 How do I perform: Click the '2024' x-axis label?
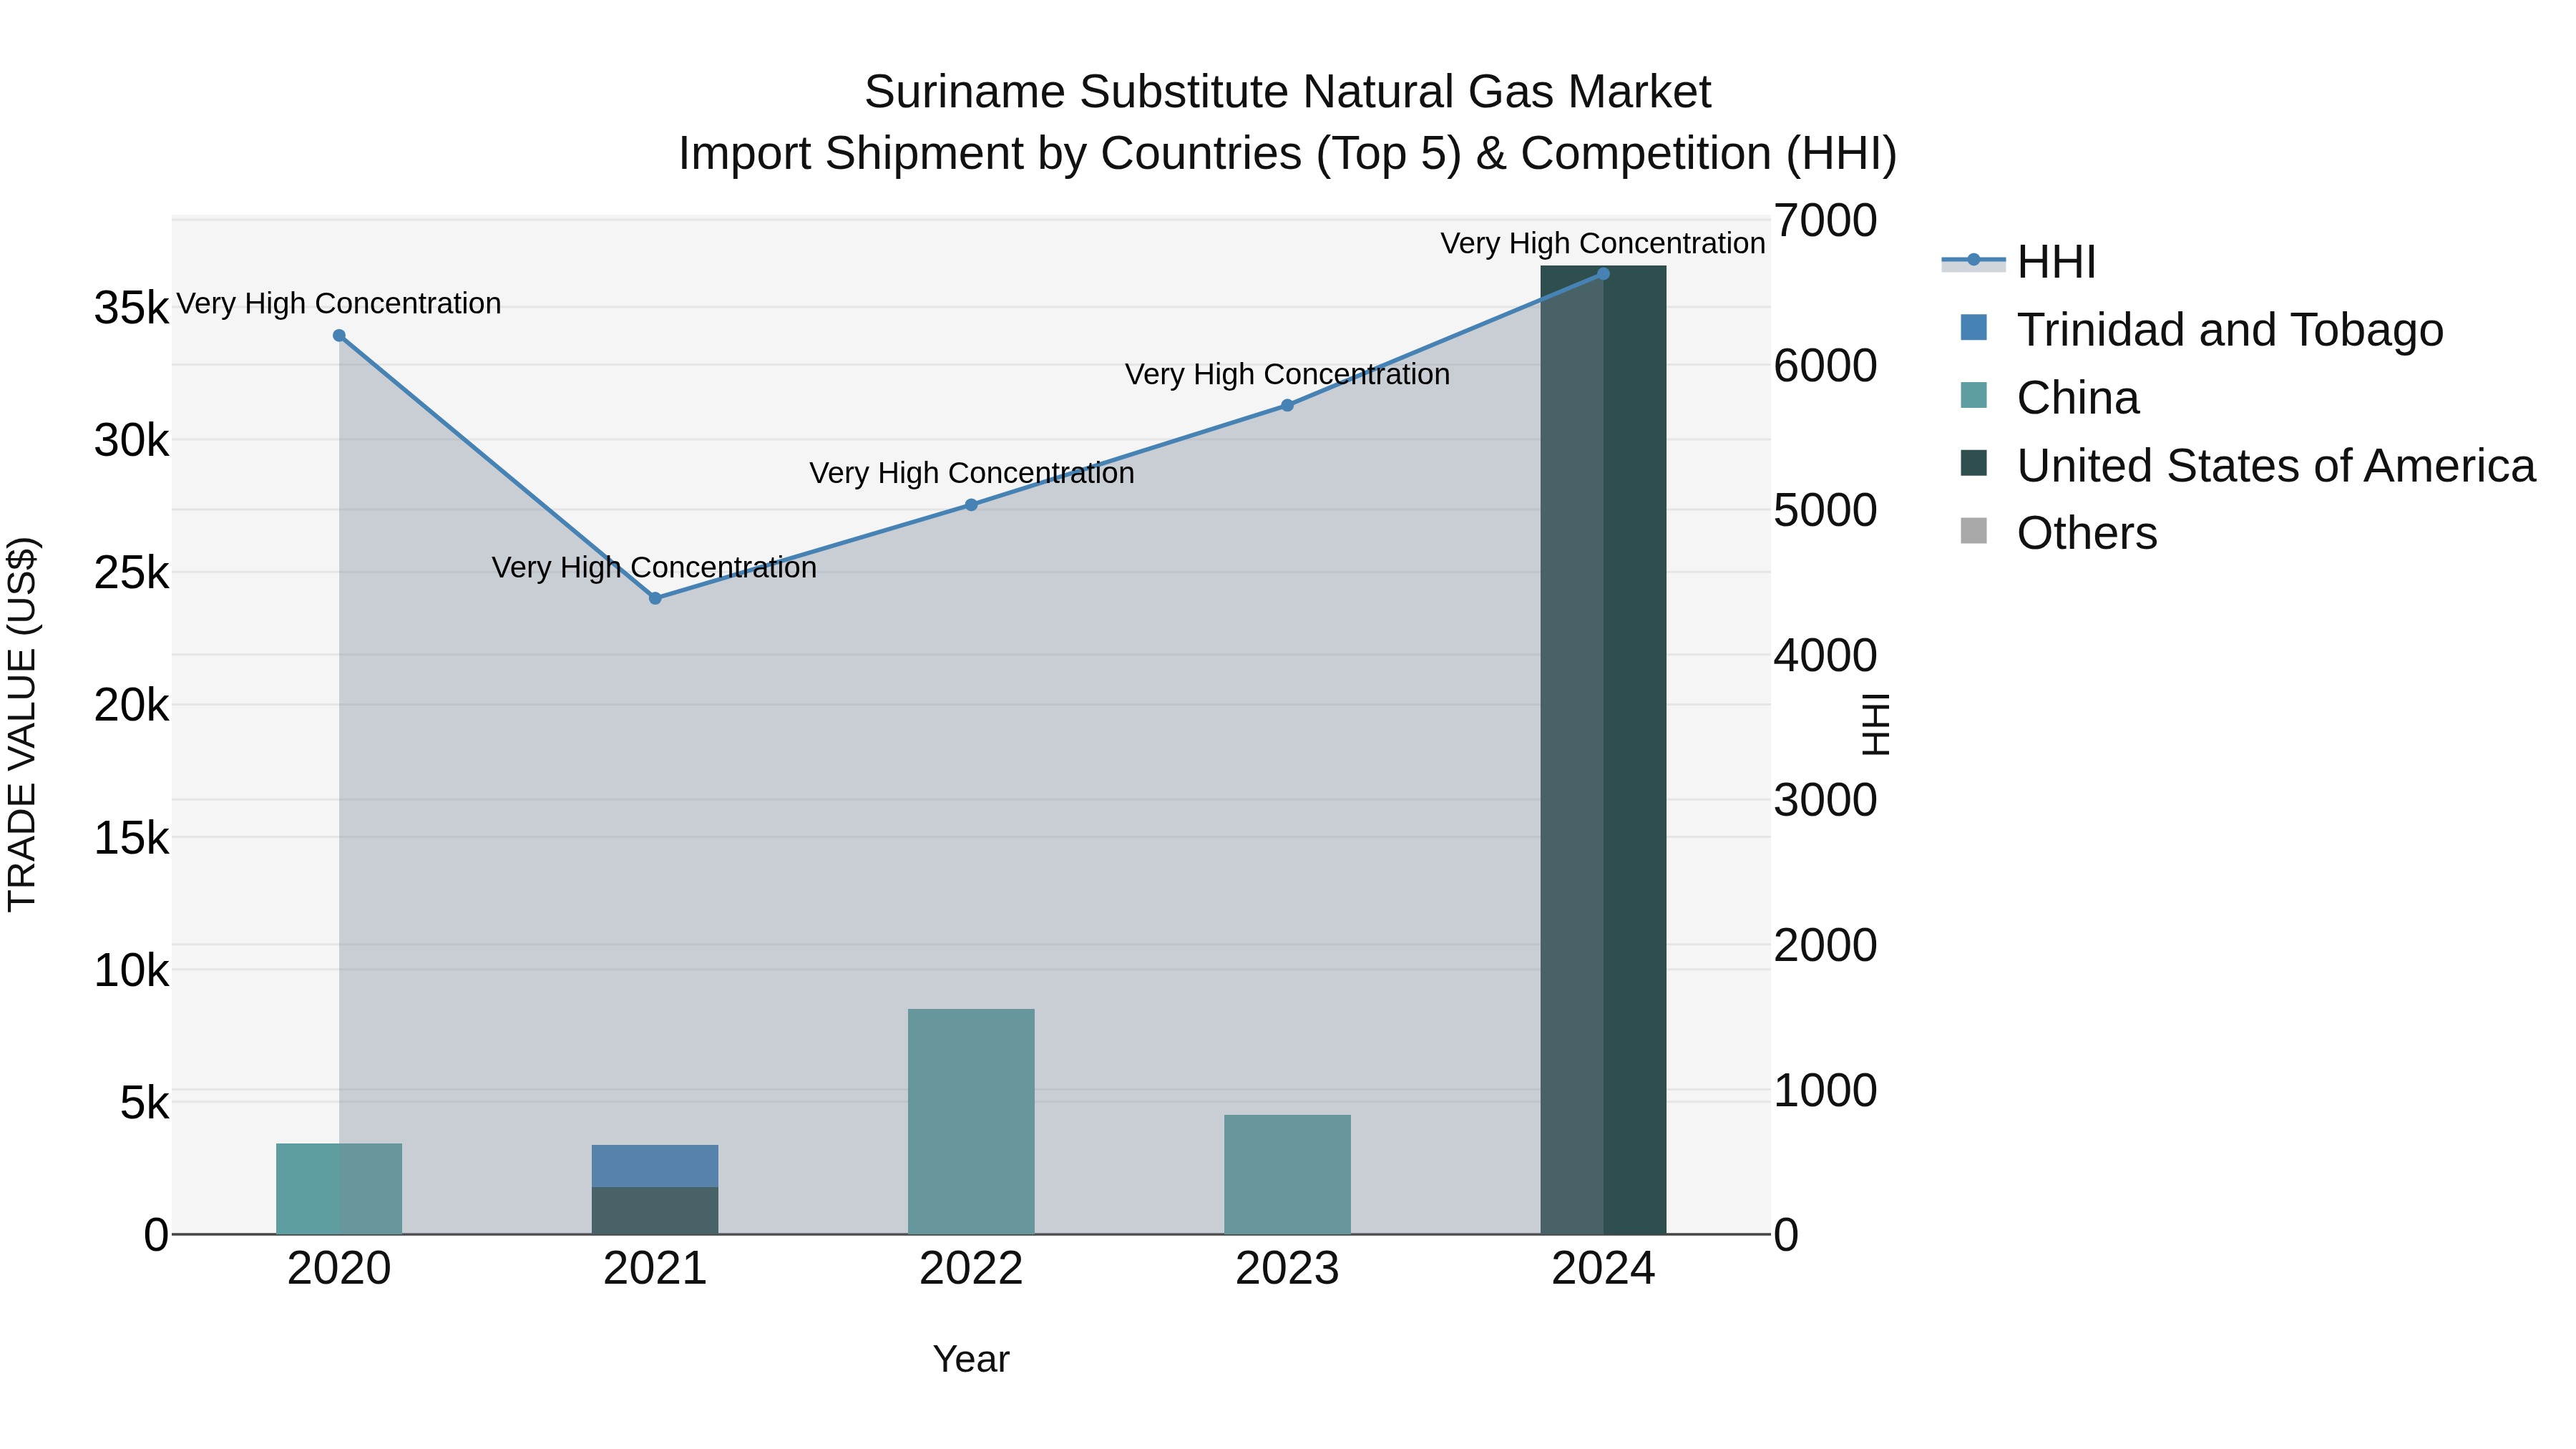pyautogui.click(x=1603, y=1269)
